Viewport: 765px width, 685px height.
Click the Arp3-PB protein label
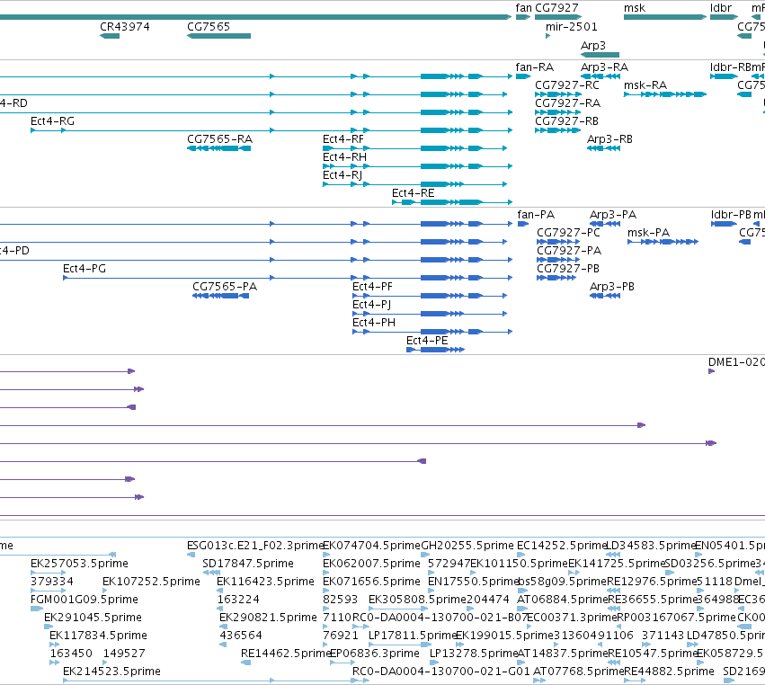[x=612, y=287]
